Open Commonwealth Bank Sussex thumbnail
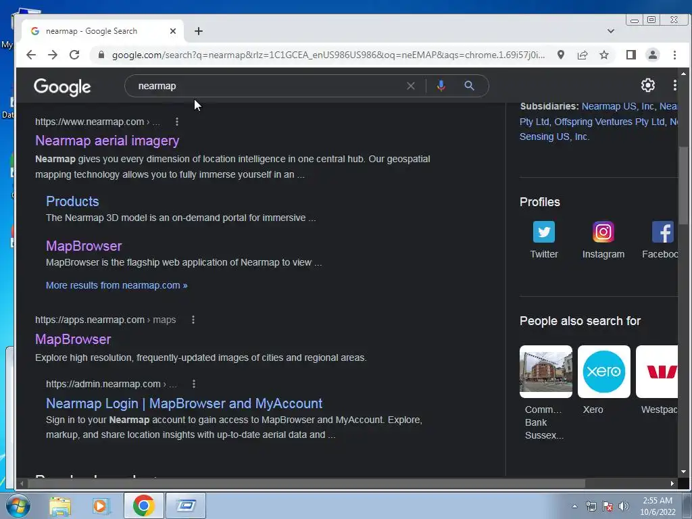692x519 pixels. point(546,372)
